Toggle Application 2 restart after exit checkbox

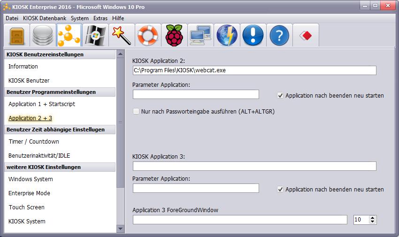pos(280,96)
